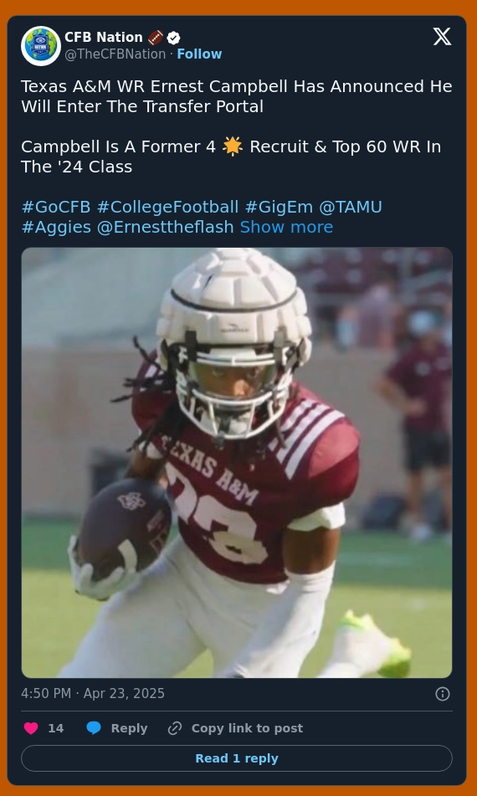This screenshot has width=477, height=796.
Task: Open the #Aggies hashtag
Action: click(56, 227)
